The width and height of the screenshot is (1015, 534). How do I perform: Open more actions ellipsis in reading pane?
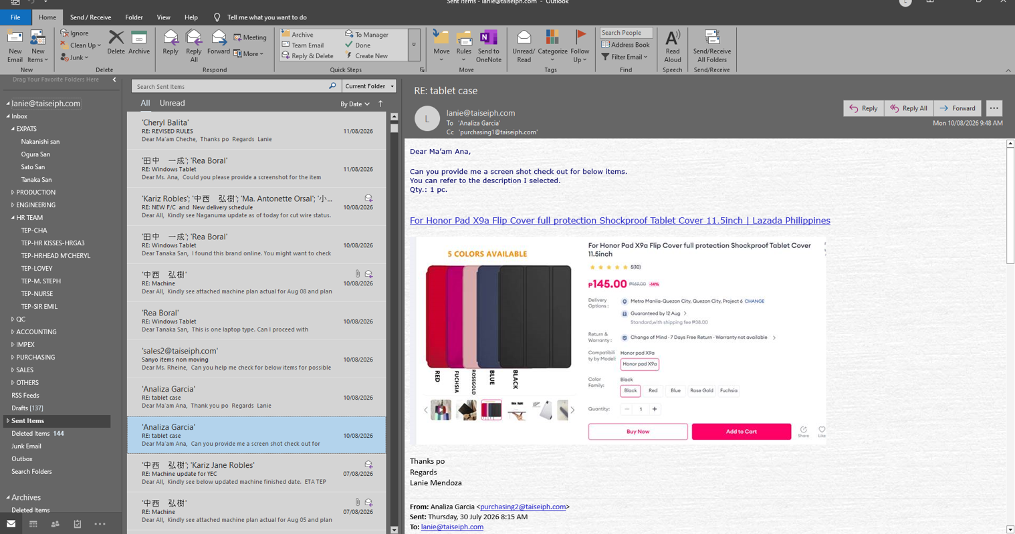pyautogui.click(x=994, y=108)
